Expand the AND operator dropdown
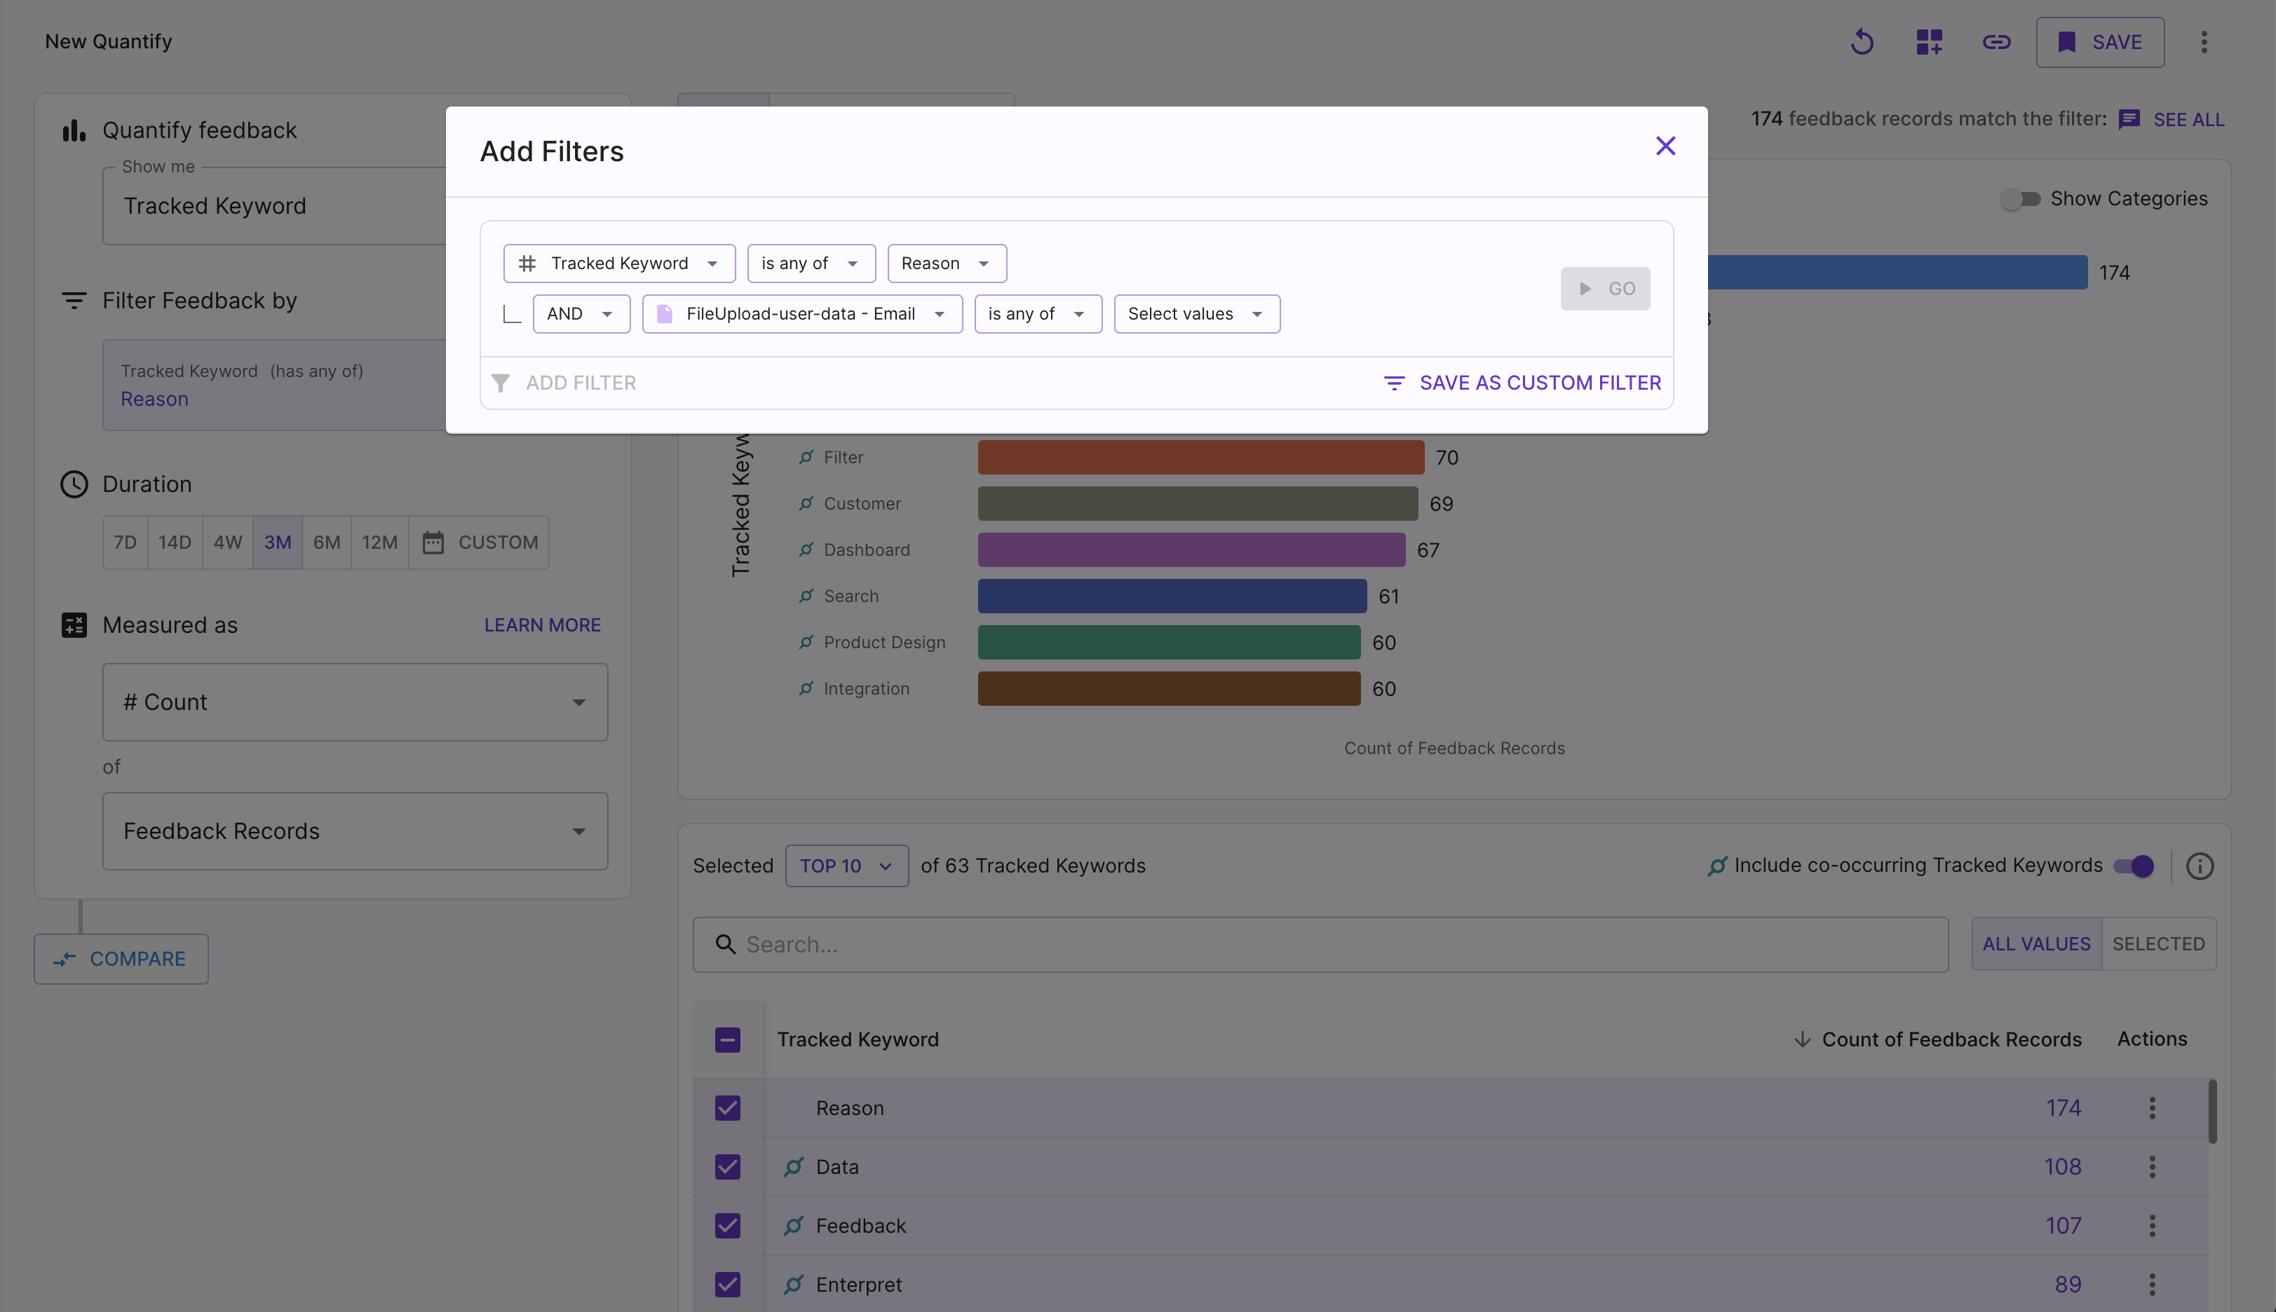This screenshot has width=2276, height=1312. 581,315
